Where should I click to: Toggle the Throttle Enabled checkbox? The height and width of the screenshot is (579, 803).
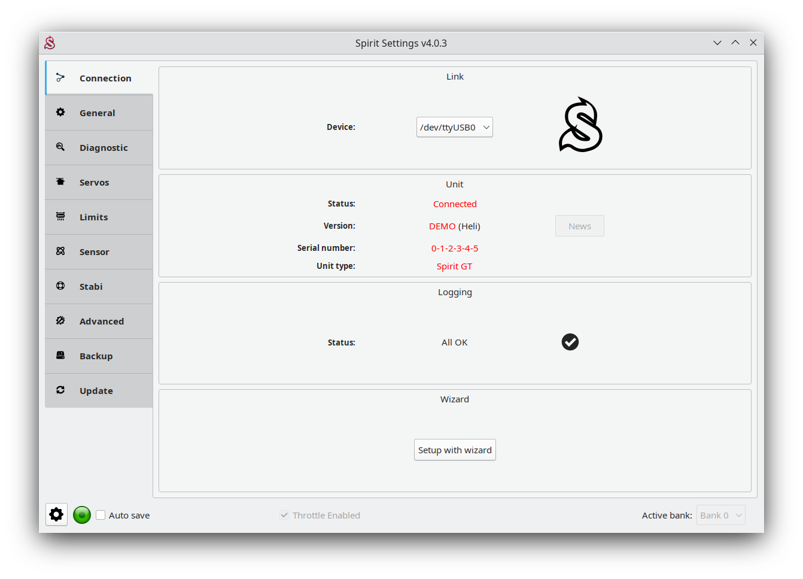click(x=284, y=515)
